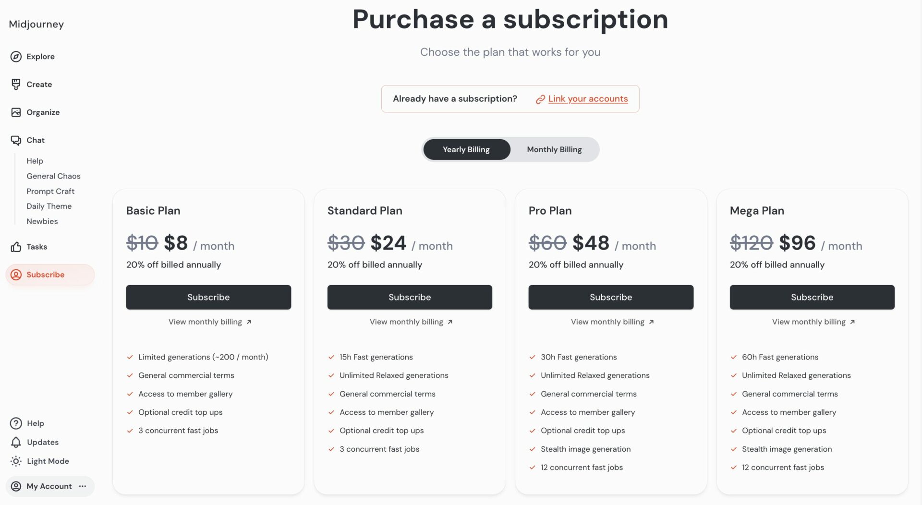Select the Yearly Billing option

466,150
